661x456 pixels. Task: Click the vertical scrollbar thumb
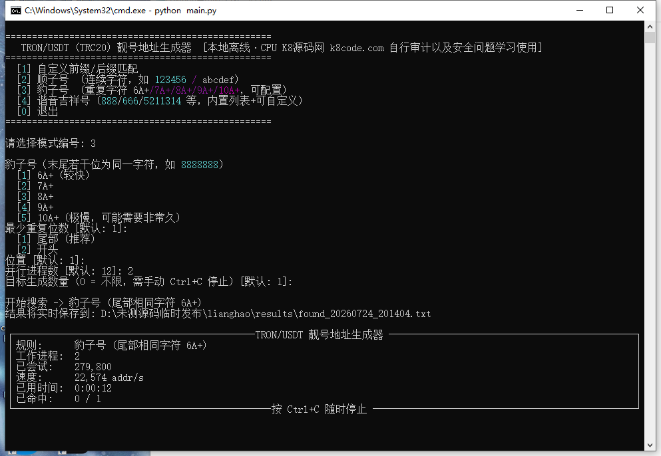tap(650, 37)
